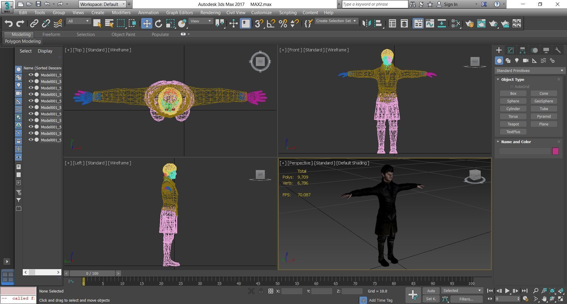
Task: Click the GeoSphere primitive button
Action: 544,101
